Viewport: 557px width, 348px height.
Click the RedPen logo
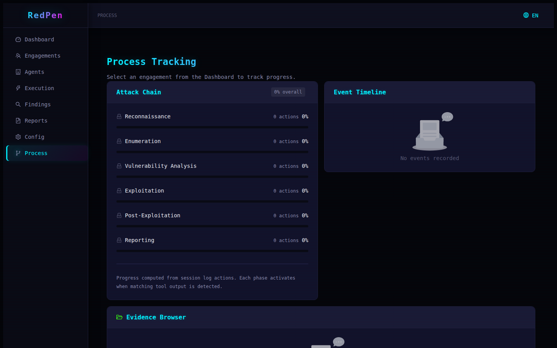[x=45, y=15]
